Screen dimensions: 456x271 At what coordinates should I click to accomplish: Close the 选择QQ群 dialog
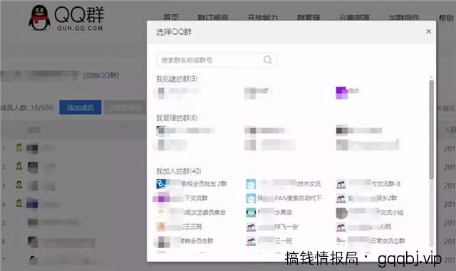point(428,31)
